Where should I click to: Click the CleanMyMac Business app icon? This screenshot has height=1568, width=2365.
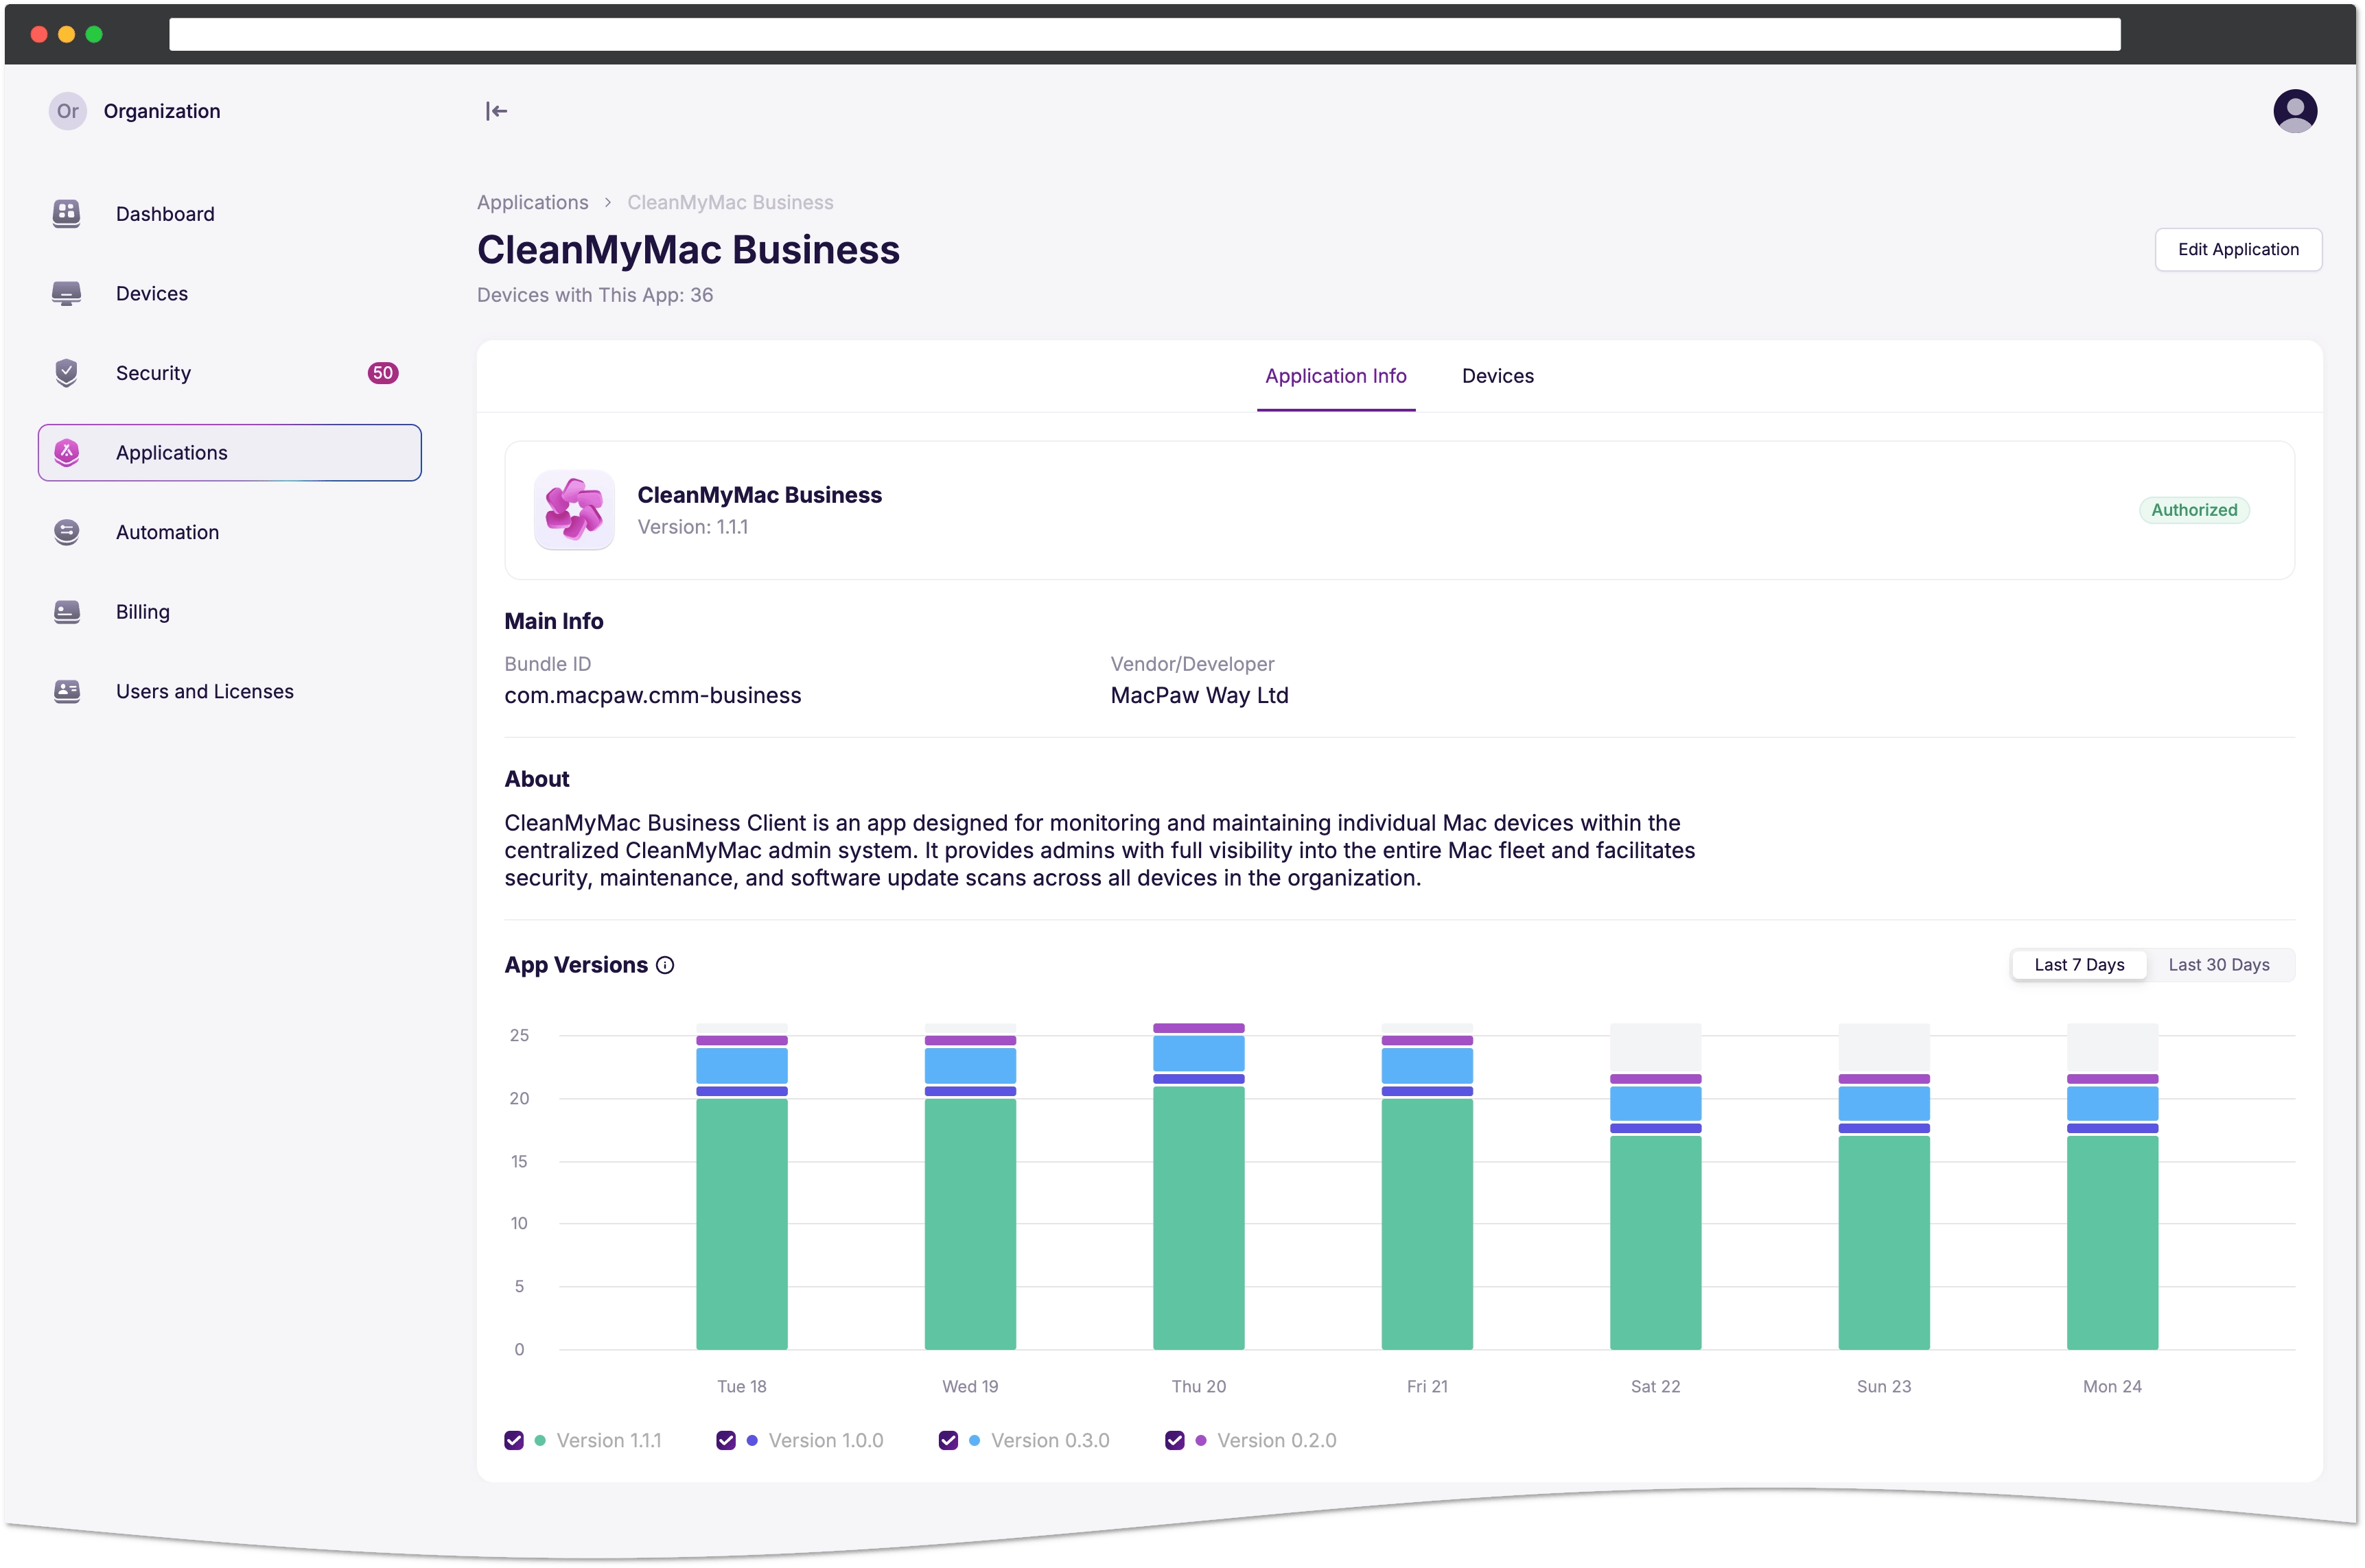574,510
